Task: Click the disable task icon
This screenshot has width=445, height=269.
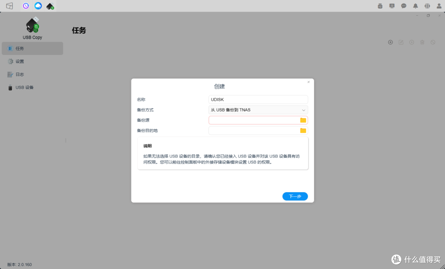Action: [x=433, y=42]
